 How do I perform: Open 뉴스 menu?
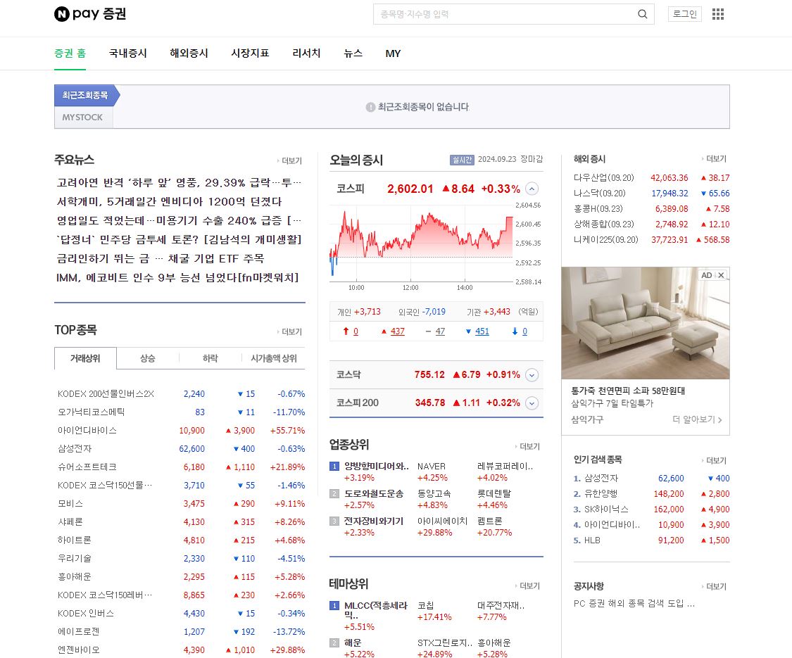[353, 53]
